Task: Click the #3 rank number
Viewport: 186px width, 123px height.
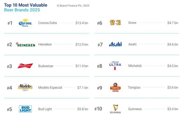Action: click(10, 66)
